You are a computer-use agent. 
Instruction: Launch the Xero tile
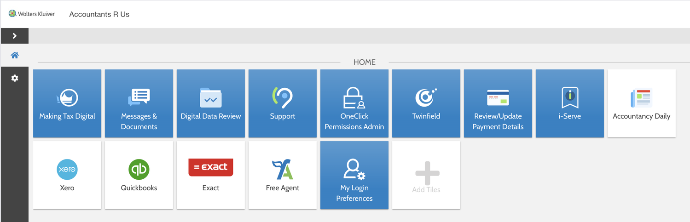click(67, 175)
